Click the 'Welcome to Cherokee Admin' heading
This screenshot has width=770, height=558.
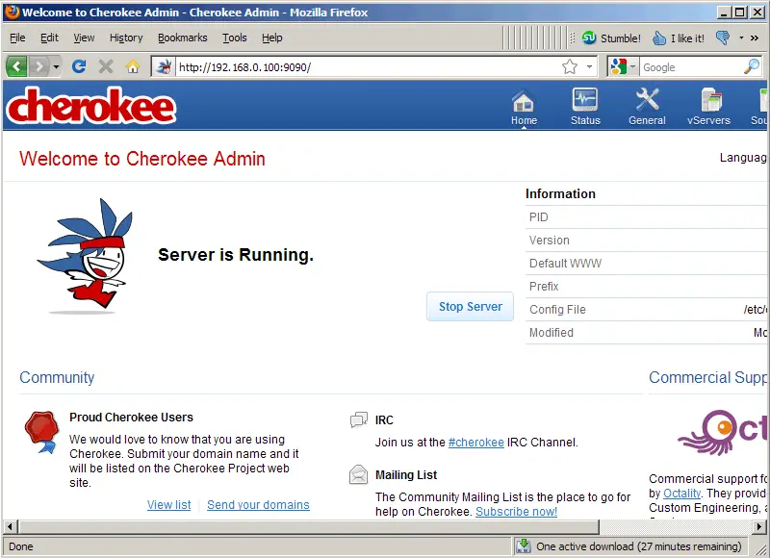click(x=142, y=159)
